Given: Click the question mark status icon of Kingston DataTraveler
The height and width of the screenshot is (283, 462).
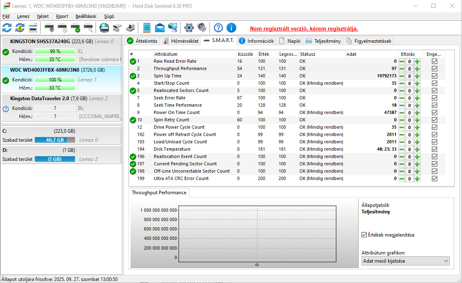Looking at the screenshot, I should tap(6, 109).
